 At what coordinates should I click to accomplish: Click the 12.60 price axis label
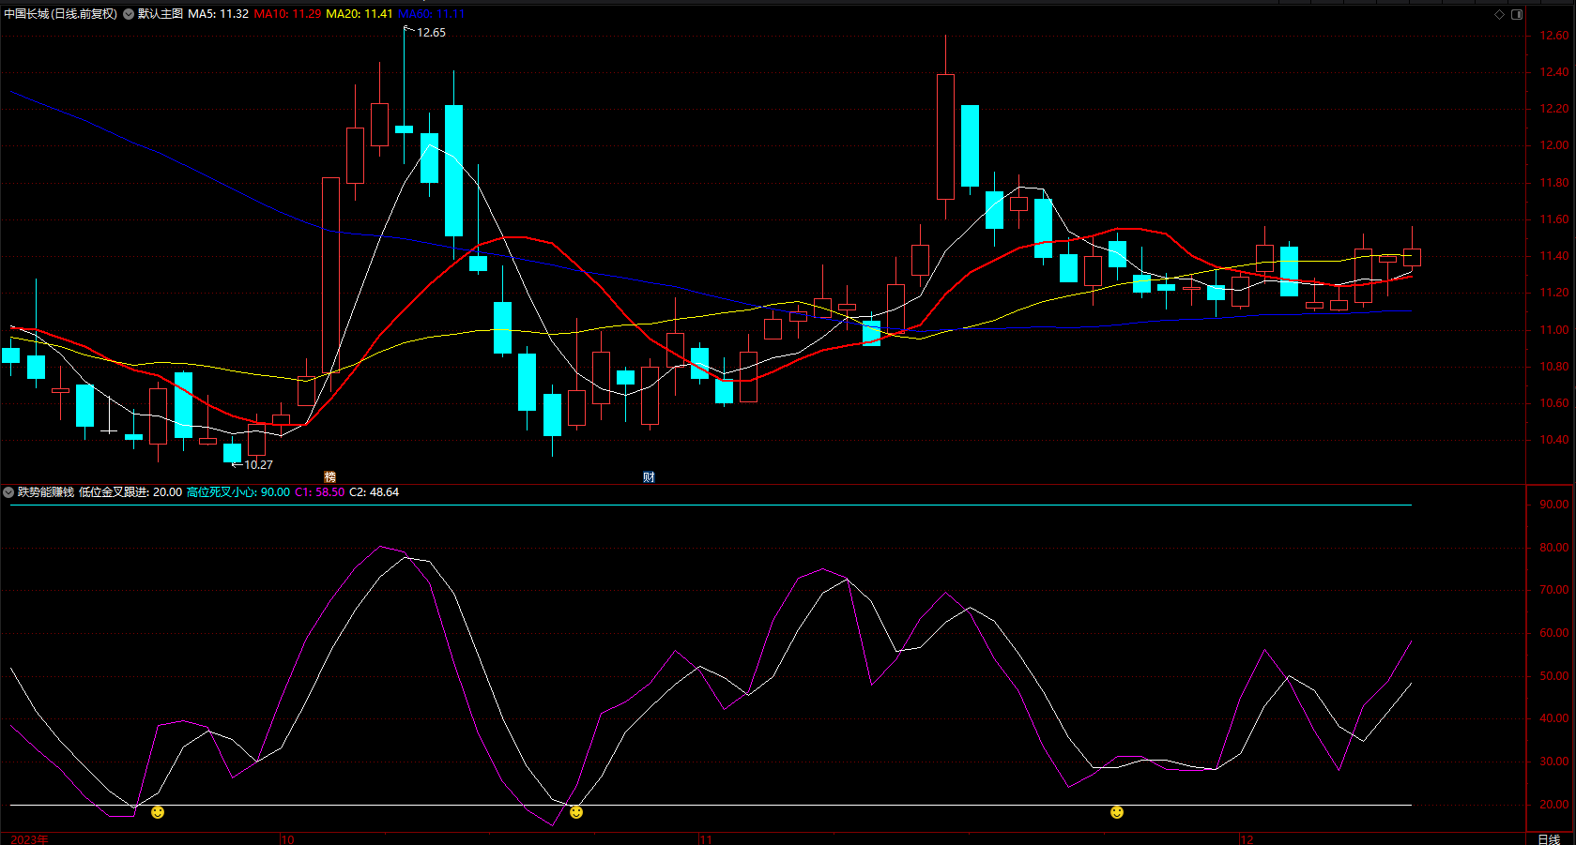[x=1553, y=36]
